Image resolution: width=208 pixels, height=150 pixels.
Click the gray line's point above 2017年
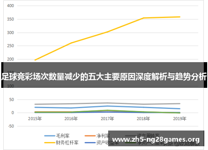tap(107, 103)
